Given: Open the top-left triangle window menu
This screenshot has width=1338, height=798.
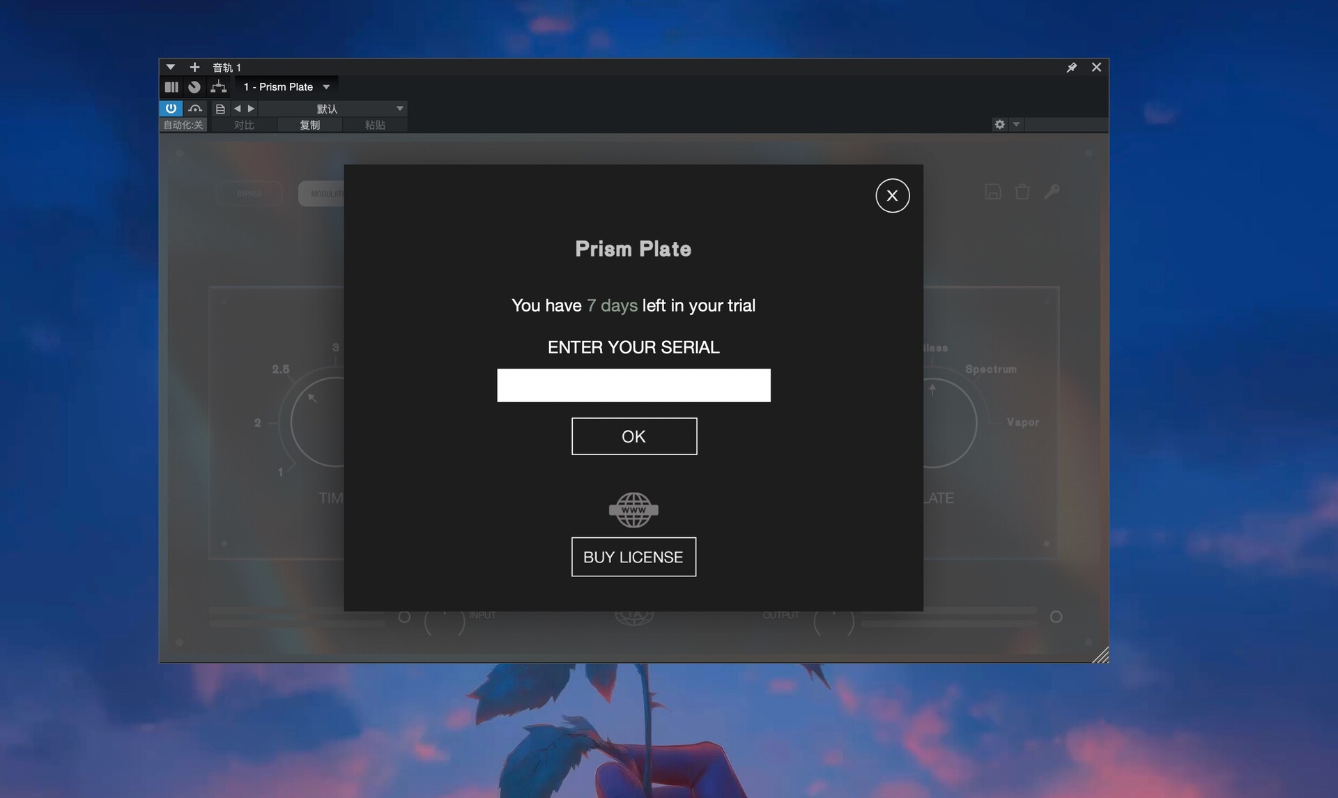Looking at the screenshot, I should tap(171, 68).
